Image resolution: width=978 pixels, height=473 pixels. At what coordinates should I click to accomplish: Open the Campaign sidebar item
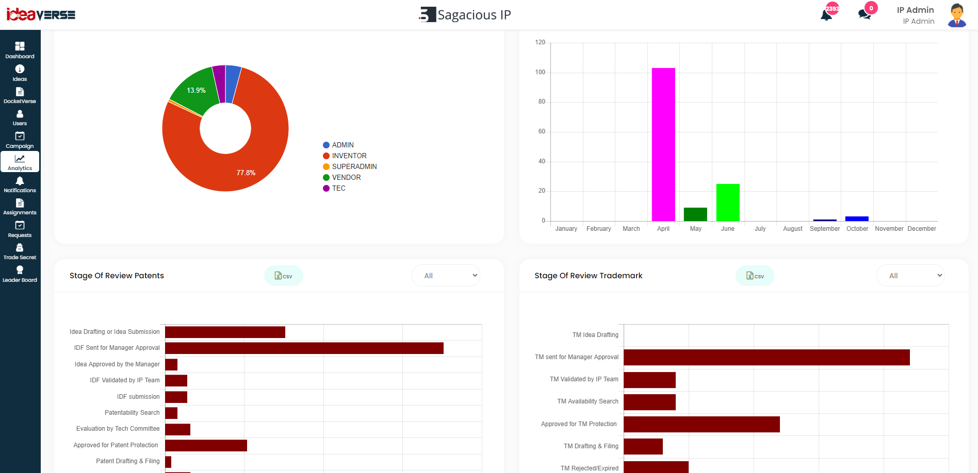click(x=20, y=140)
